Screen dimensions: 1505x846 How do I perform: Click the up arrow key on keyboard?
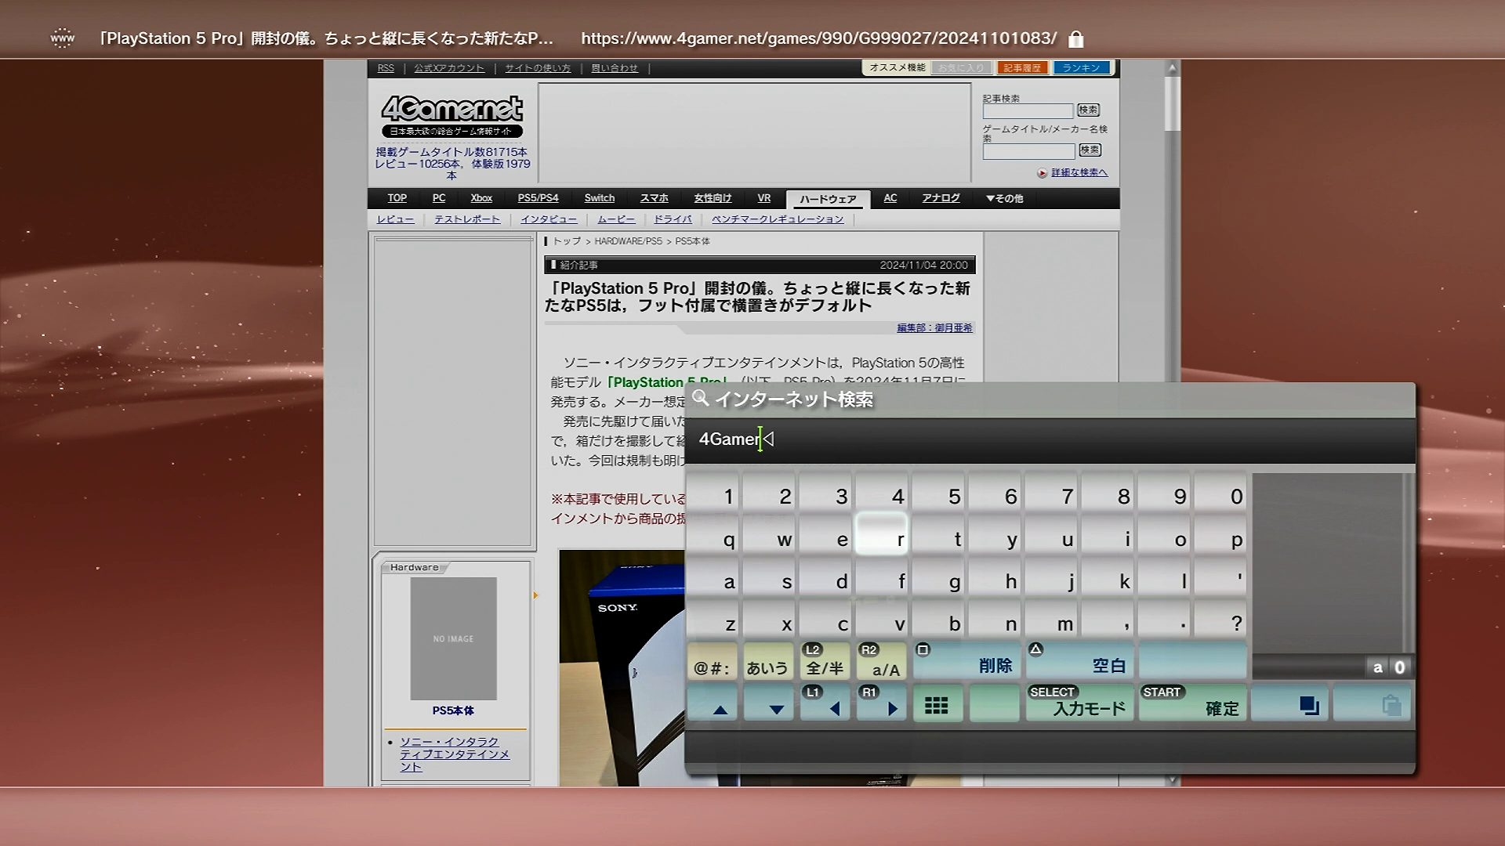(x=714, y=703)
